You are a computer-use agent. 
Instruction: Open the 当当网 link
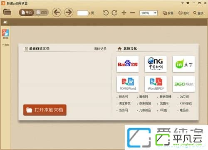[123, 110]
